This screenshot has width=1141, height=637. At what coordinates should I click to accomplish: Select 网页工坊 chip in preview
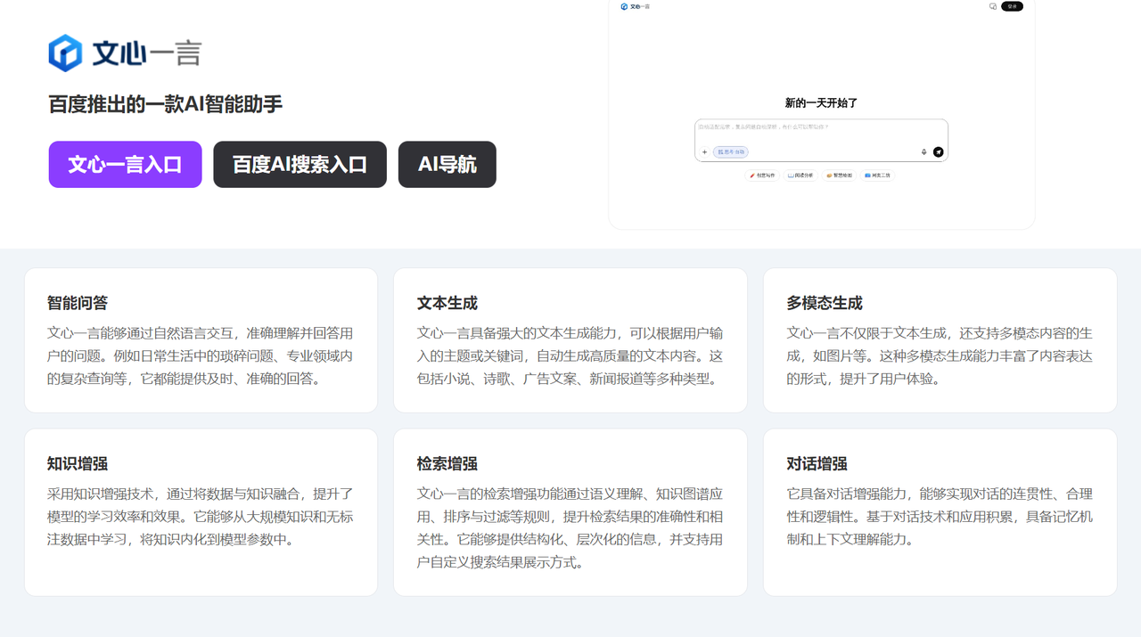click(x=877, y=176)
